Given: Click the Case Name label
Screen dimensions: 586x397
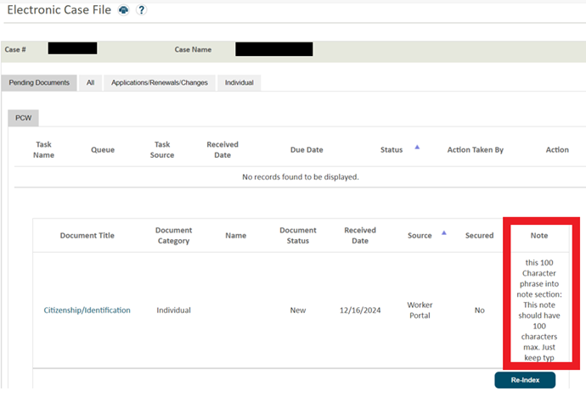Looking at the screenshot, I should 193,49.
